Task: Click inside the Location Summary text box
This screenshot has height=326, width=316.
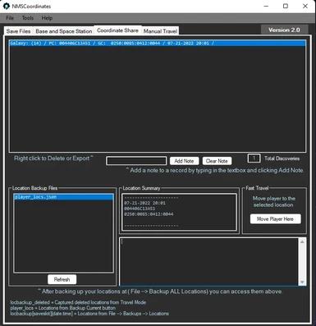Action: click(179, 212)
